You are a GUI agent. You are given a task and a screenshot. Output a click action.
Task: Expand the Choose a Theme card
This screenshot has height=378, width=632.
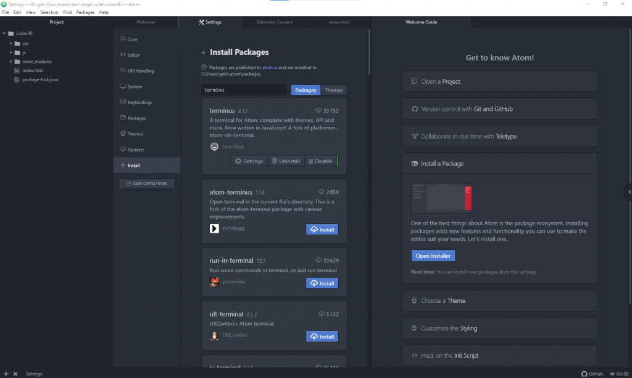point(500,301)
